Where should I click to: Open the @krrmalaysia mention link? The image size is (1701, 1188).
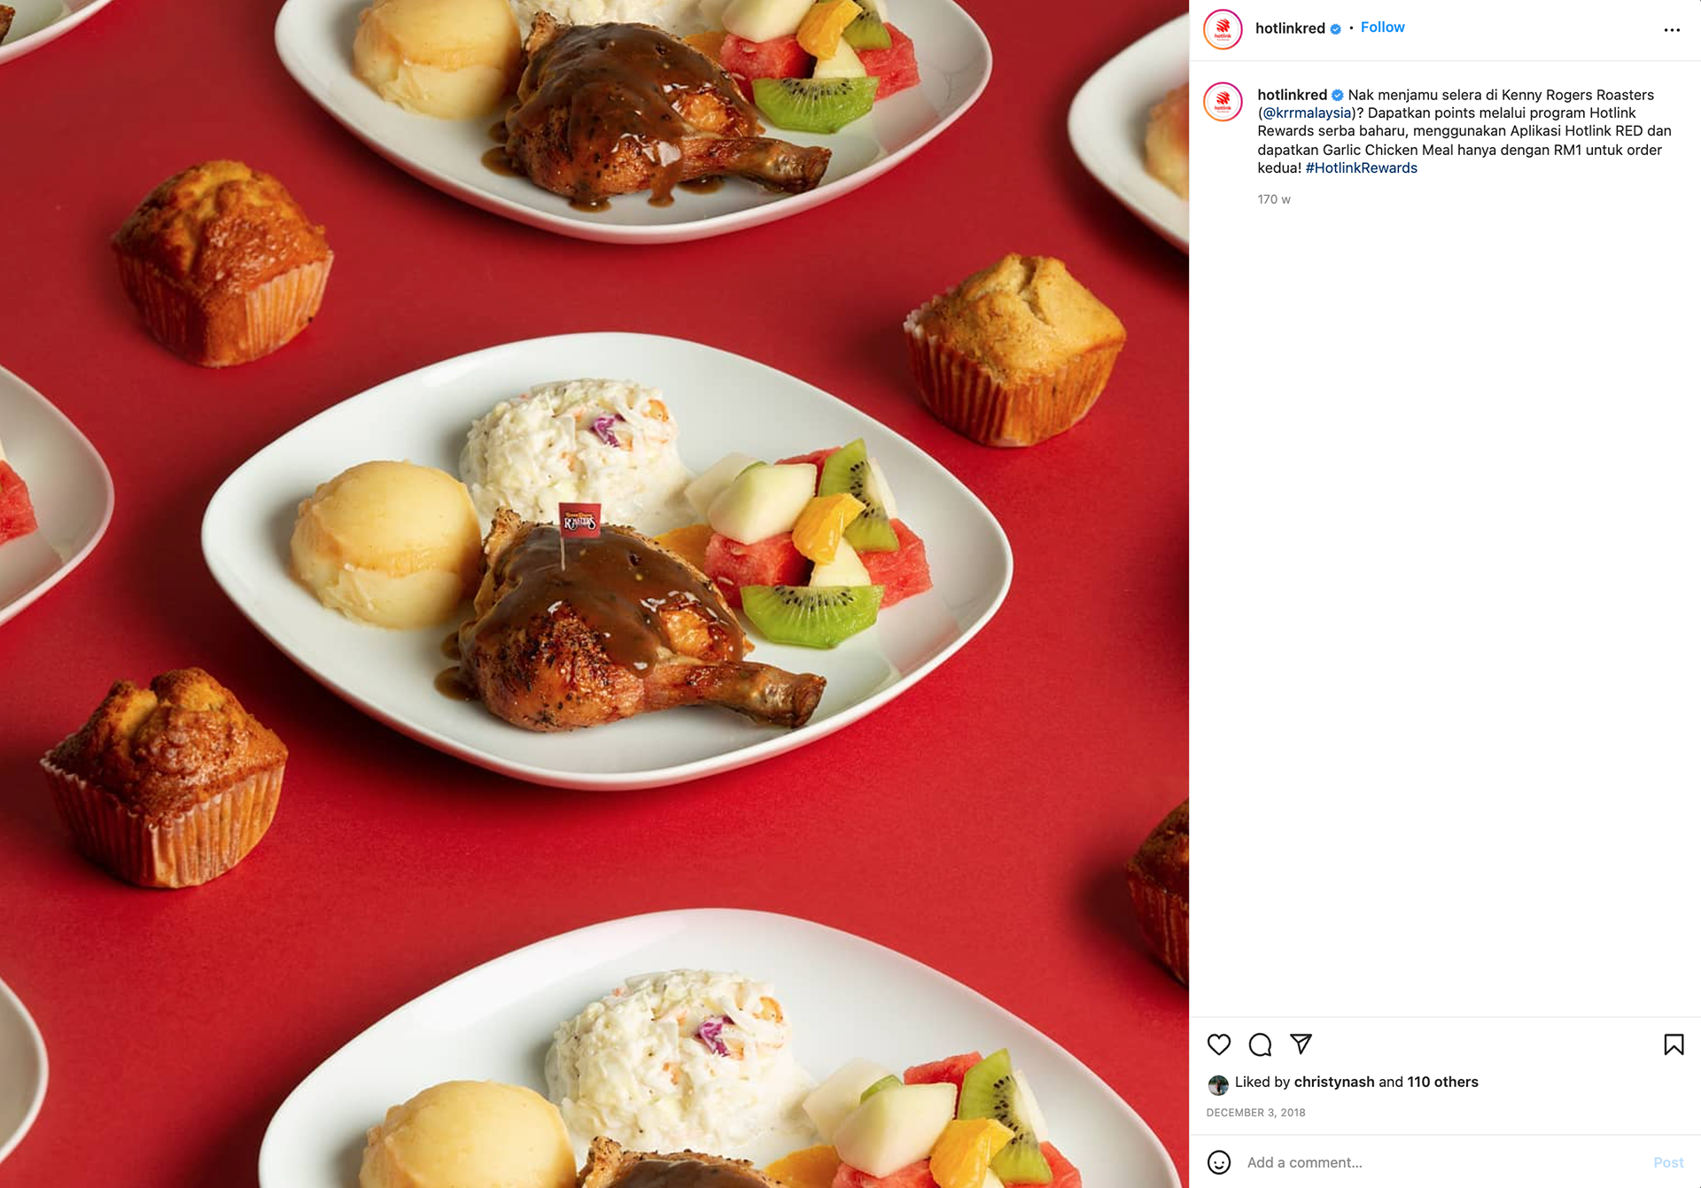(1308, 113)
